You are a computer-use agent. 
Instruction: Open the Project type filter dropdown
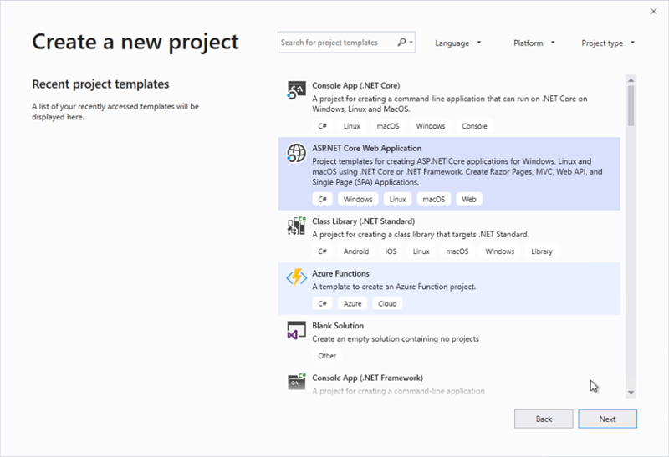[x=608, y=43]
